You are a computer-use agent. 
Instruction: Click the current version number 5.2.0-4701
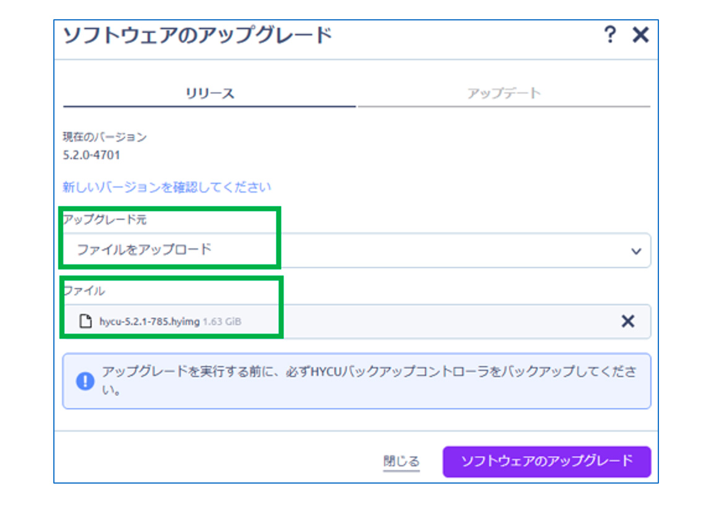[x=92, y=155]
